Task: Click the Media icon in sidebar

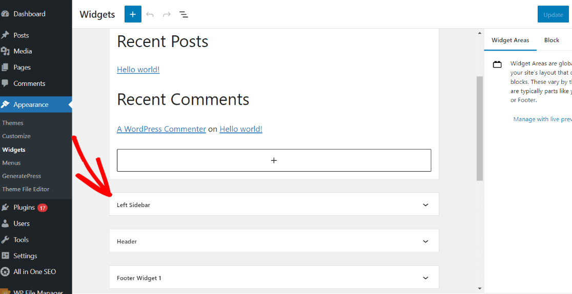Action: 6,51
